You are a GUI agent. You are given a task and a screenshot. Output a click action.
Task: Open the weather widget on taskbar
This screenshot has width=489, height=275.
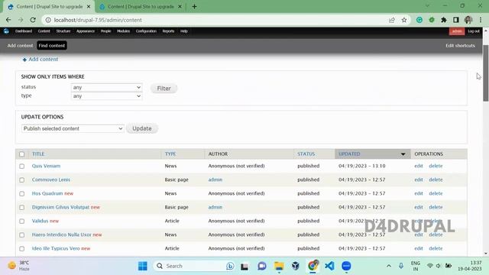point(19,266)
